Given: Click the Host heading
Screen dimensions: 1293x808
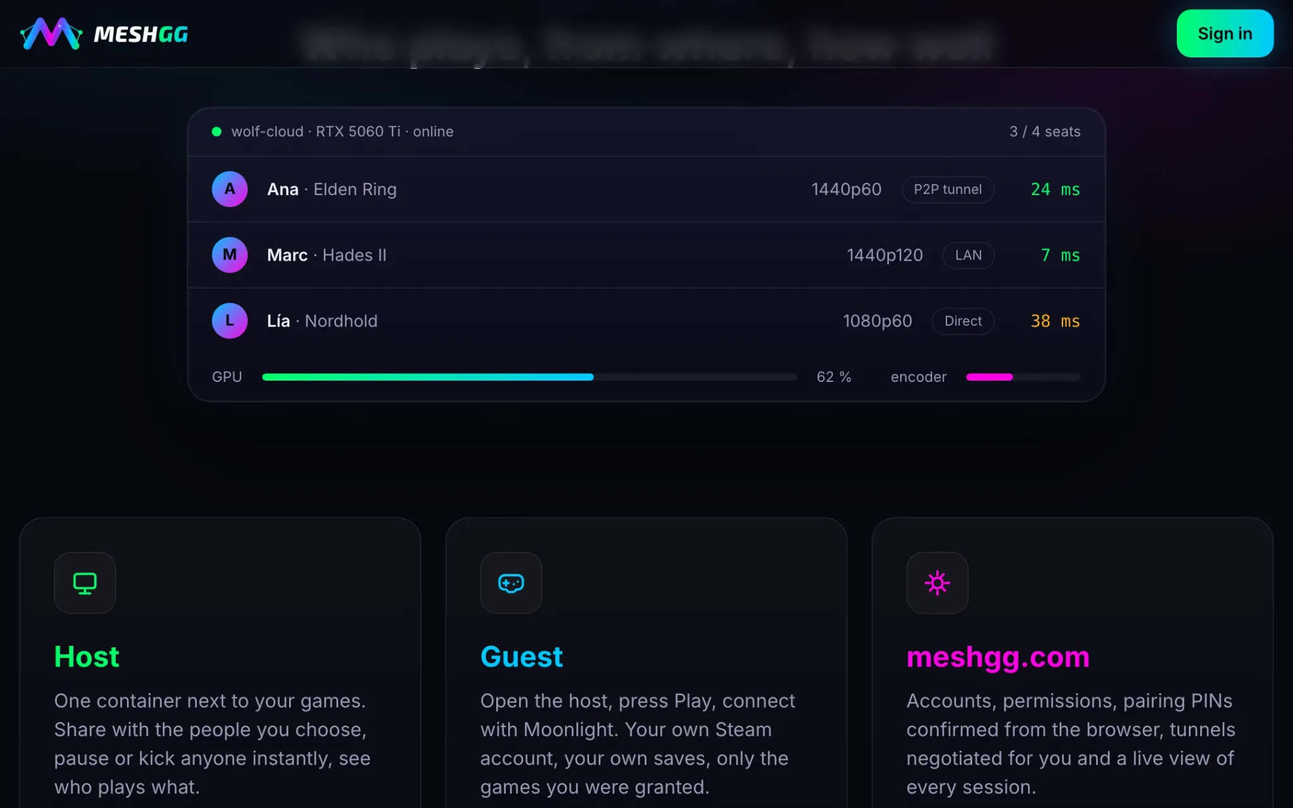Looking at the screenshot, I should [x=86, y=656].
